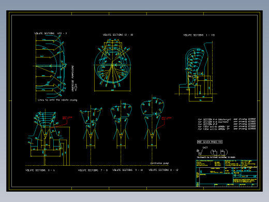Click the 'VOLUTE SECTIONS 11 - 12' caption
The width and height of the screenshot is (269, 202).
click(x=163, y=170)
